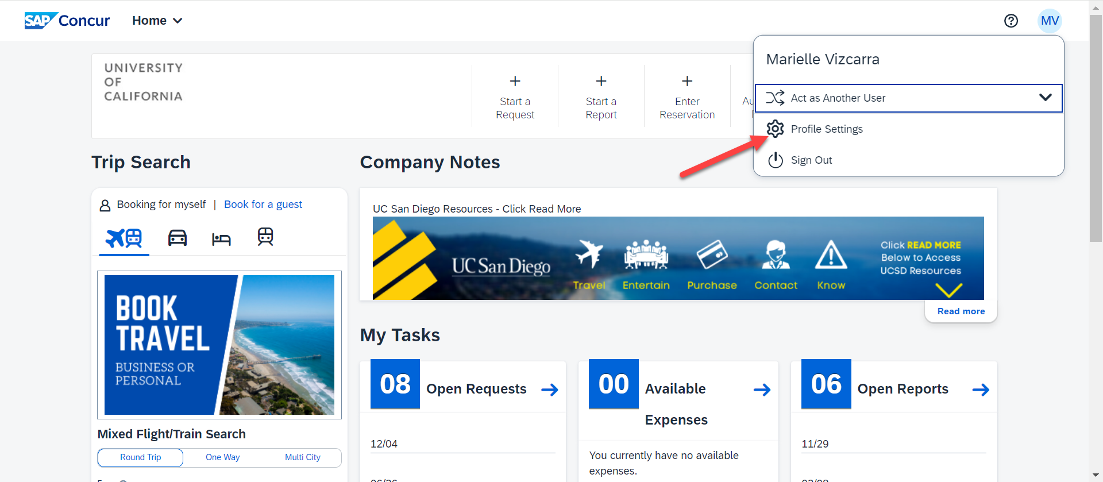Click Start a Report

(601, 97)
